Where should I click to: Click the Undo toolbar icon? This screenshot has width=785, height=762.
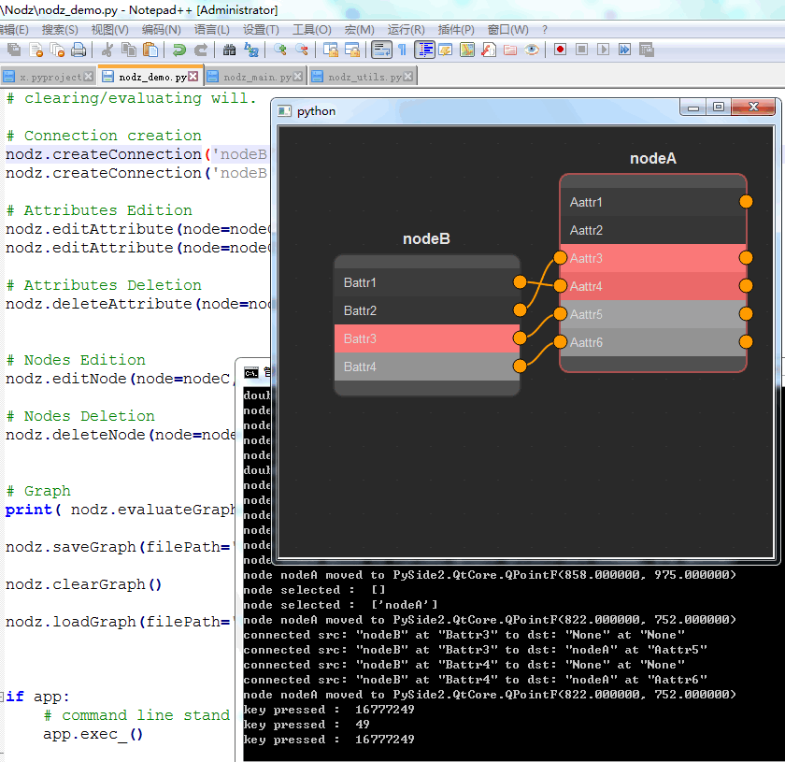point(178,50)
